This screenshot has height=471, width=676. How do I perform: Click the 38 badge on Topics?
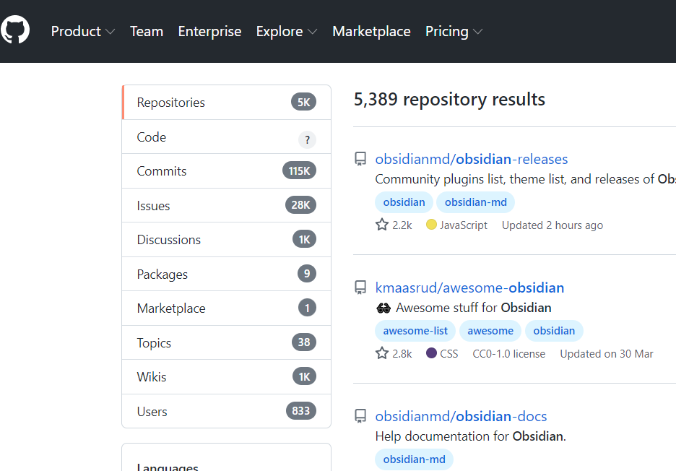click(304, 342)
